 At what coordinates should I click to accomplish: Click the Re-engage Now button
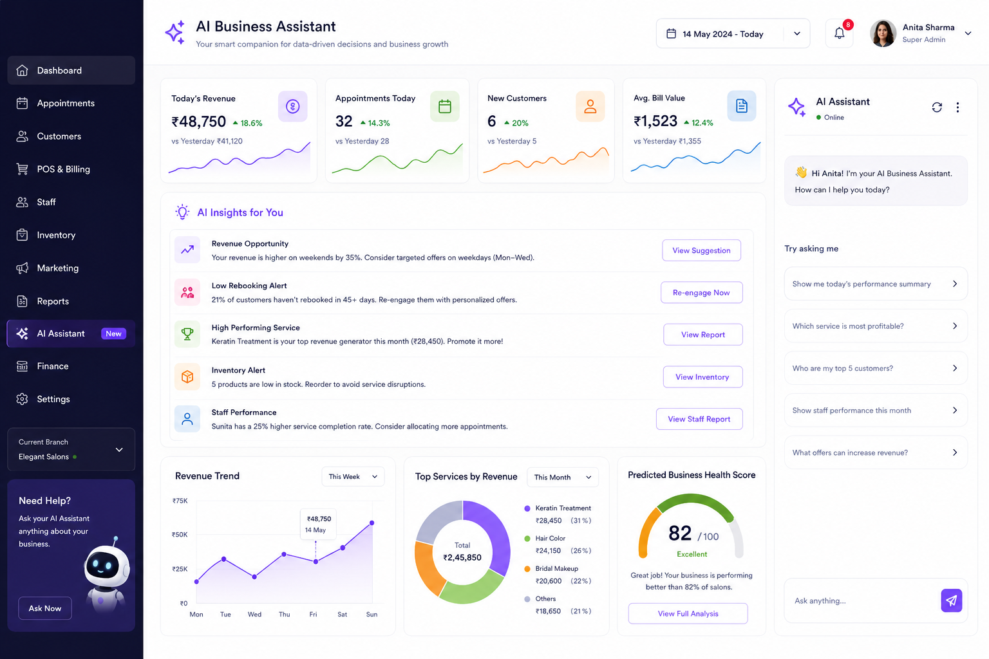click(x=701, y=292)
